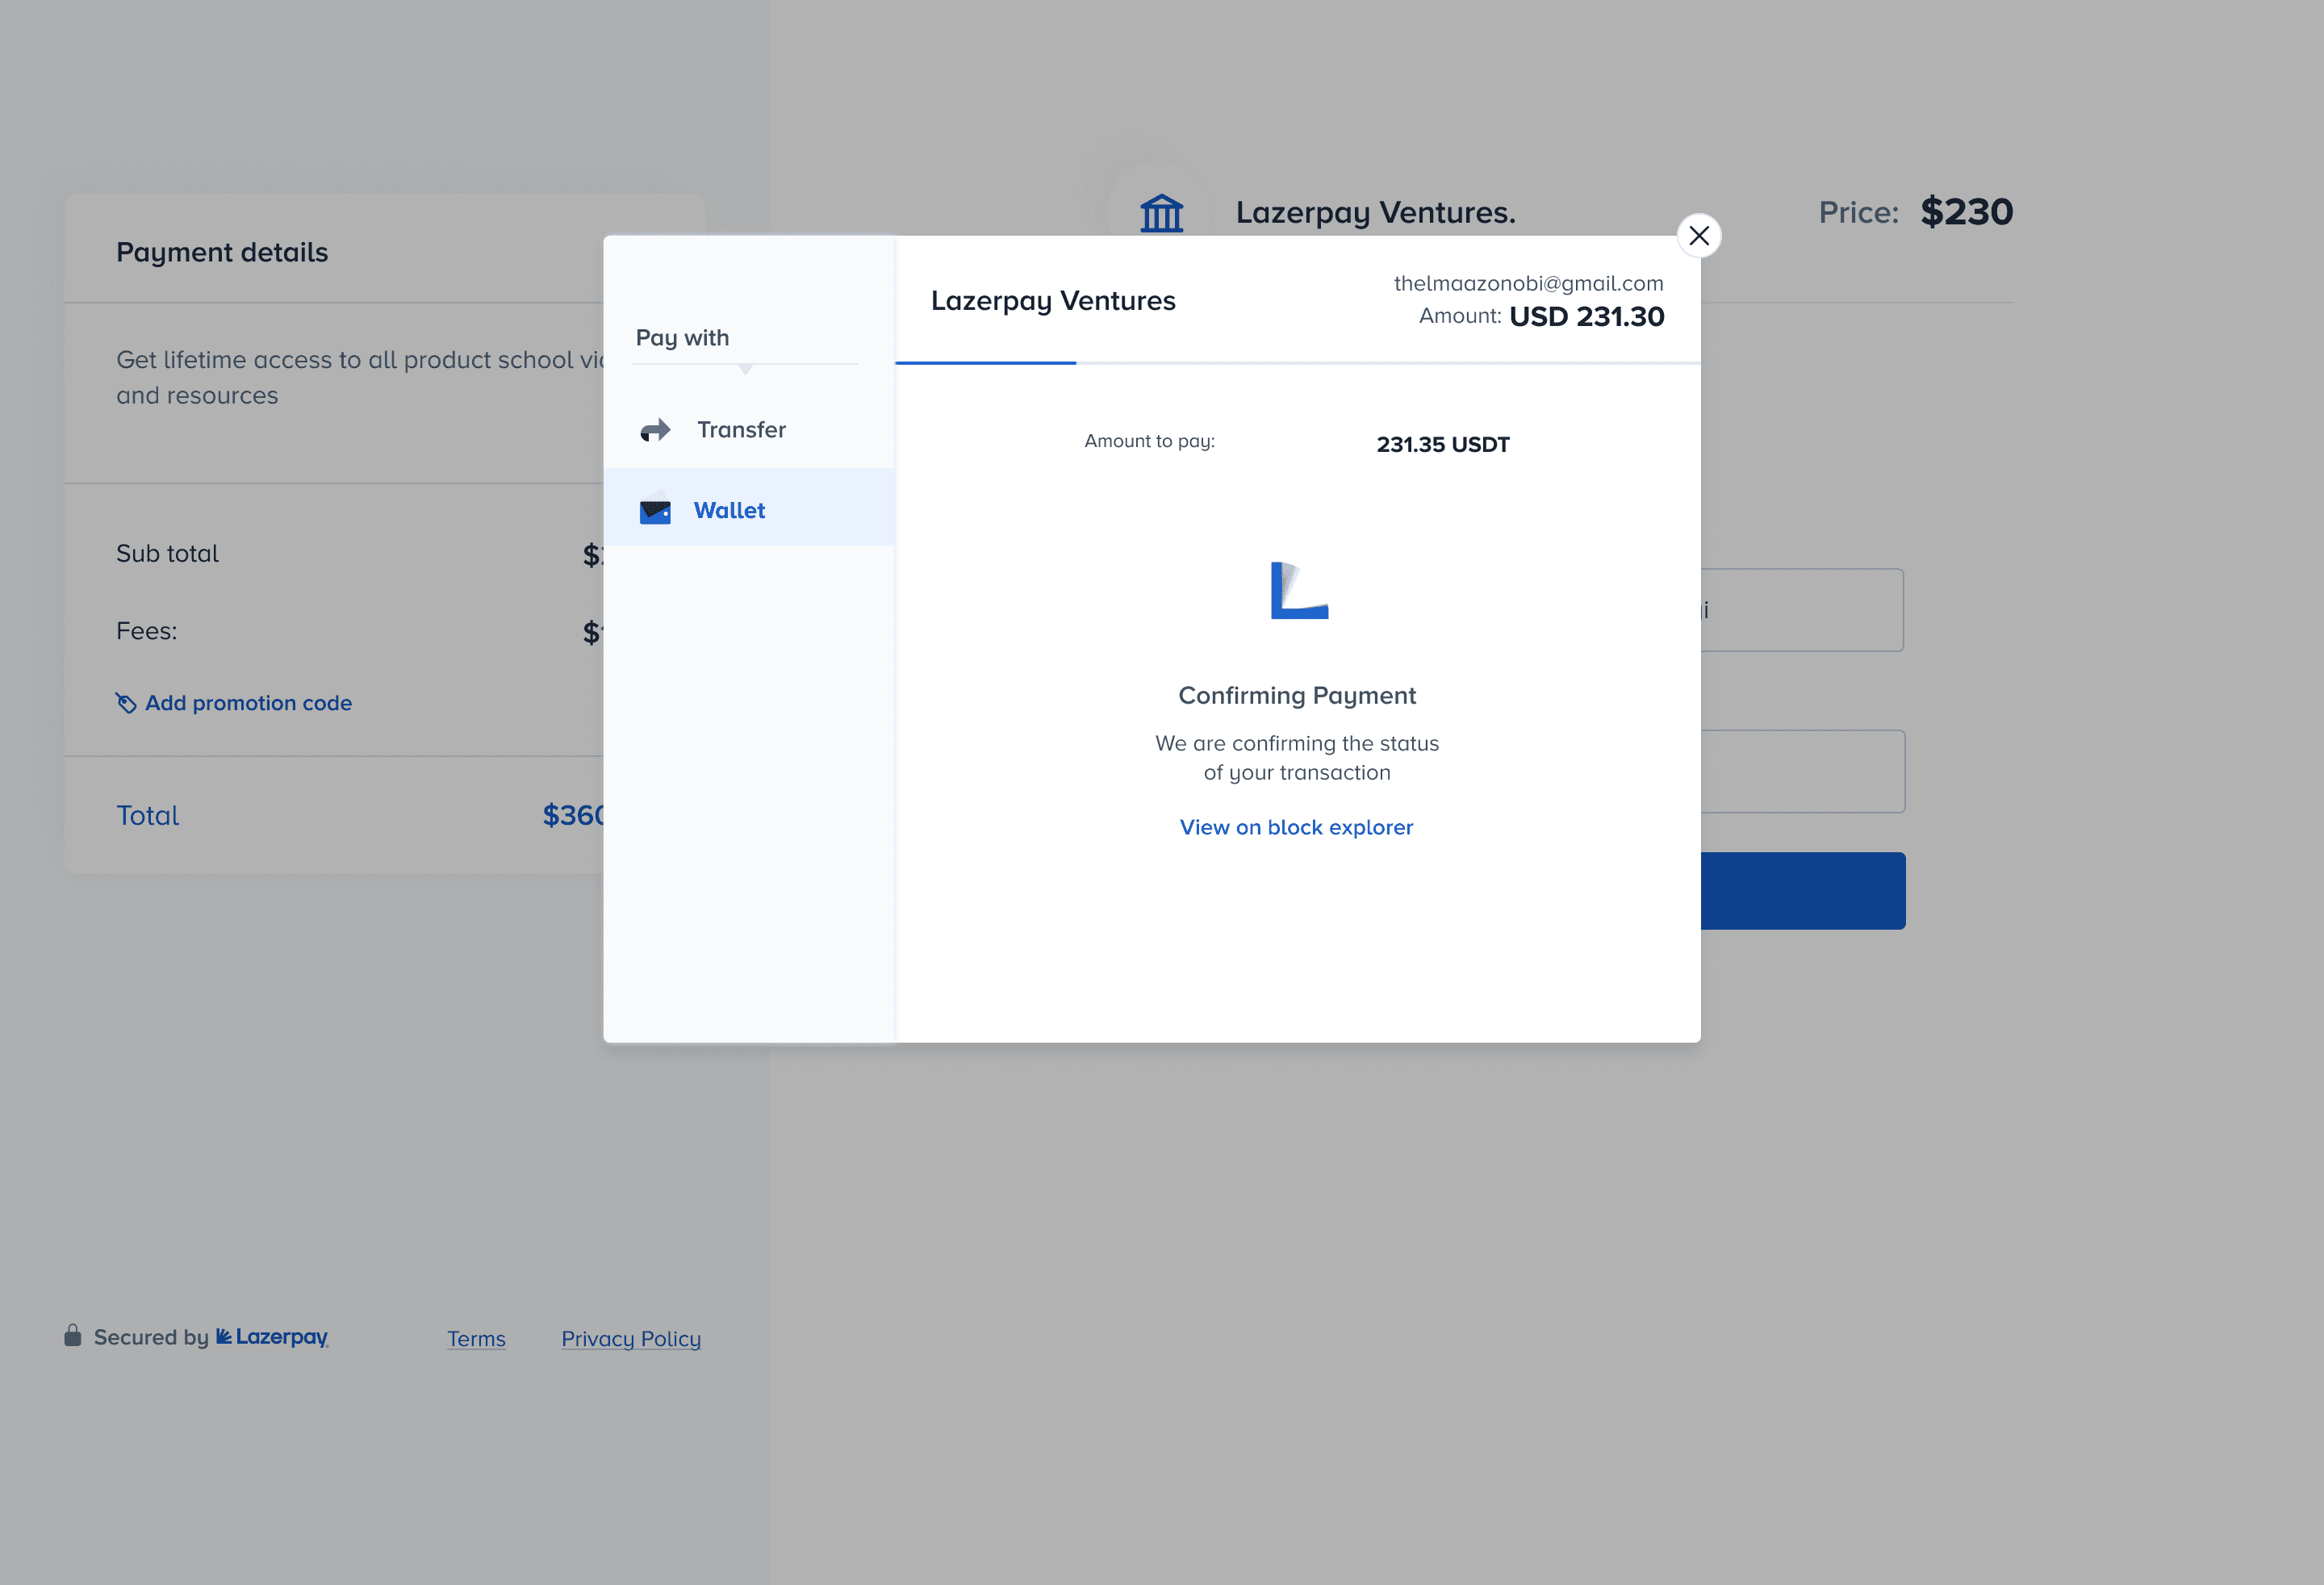Select the Transfer payment method
This screenshot has width=2324, height=1585.
point(749,430)
